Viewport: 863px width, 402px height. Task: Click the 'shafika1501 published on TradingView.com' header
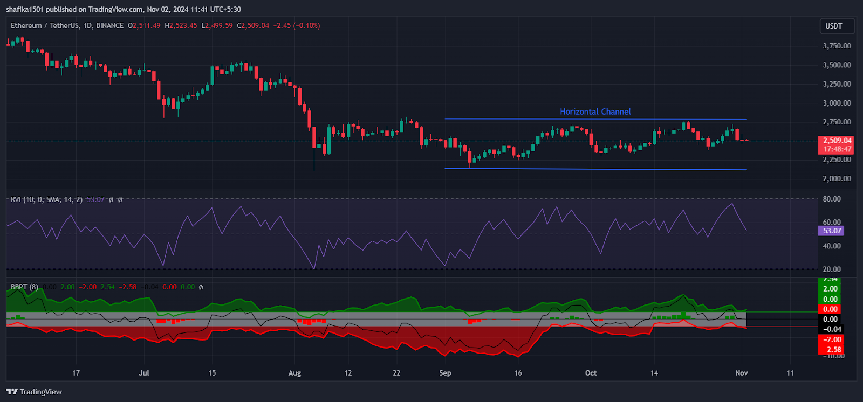pyautogui.click(x=74, y=9)
